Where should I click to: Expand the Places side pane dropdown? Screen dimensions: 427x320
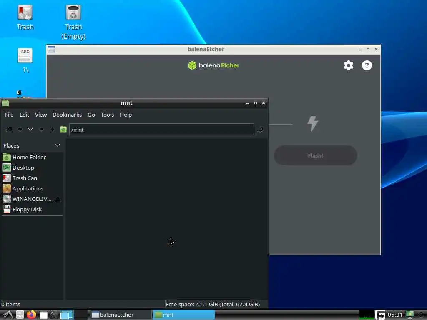(58, 145)
